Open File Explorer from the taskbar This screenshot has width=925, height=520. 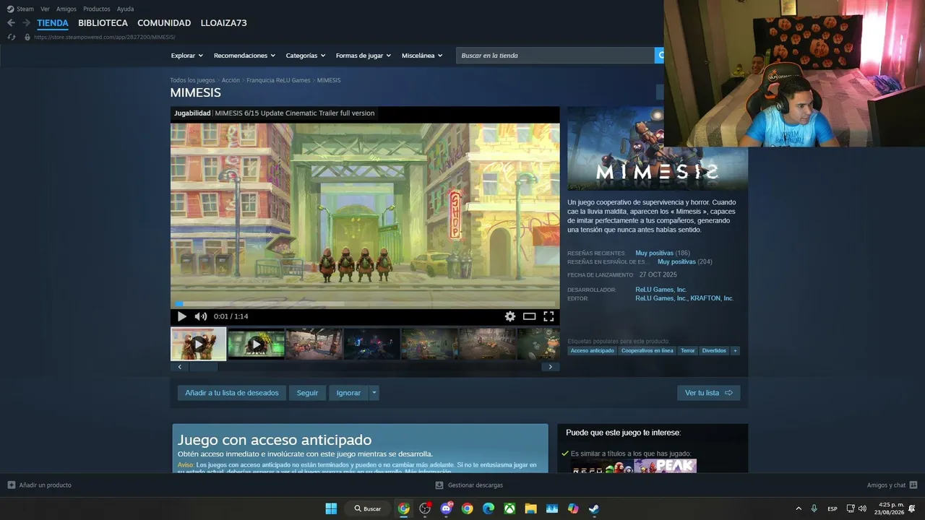click(x=530, y=508)
